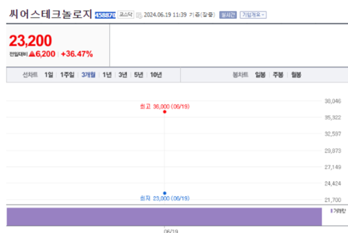Image resolution: width=348 pixels, height=233 pixels.
Task: Click the blue 최저 low point marker
Action: click(x=165, y=193)
